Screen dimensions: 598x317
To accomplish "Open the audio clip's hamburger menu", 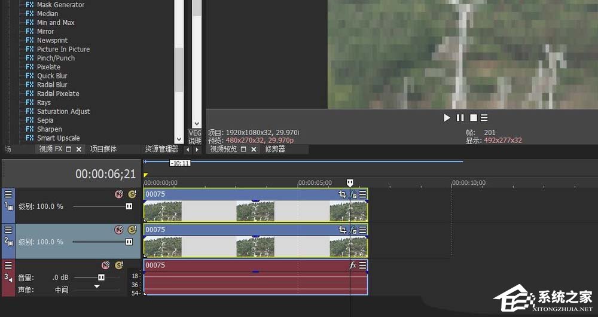I will (x=363, y=265).
